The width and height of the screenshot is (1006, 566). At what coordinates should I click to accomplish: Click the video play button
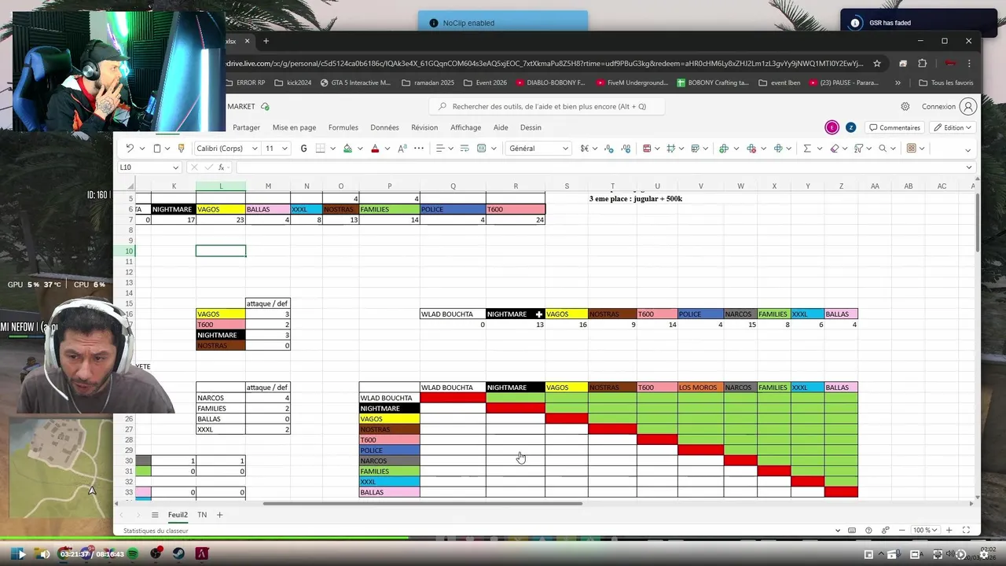click(x=21, y=554)
